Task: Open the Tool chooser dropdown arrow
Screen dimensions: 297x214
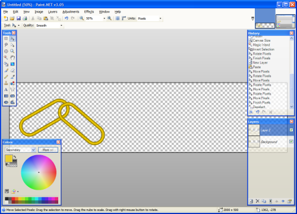Action: pyautogui.click(x=18, y=26)
